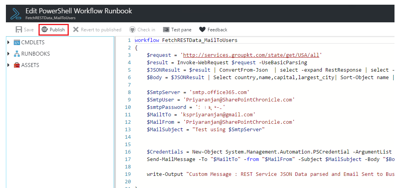Click the Publish globe icon
The image size is (400, 188).
pos(45,29)
